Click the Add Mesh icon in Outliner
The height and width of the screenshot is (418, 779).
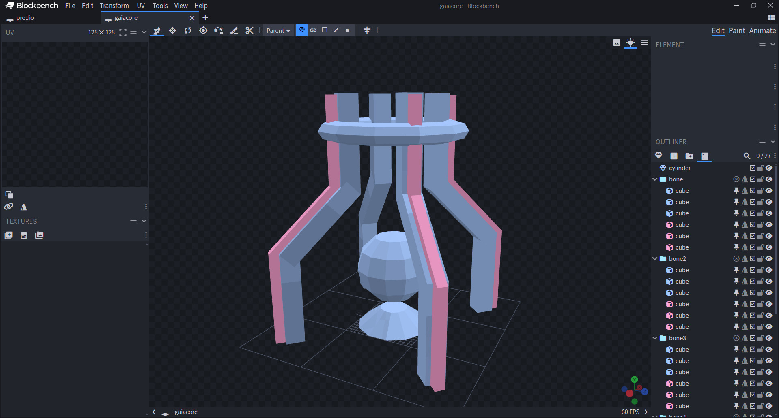658,156
